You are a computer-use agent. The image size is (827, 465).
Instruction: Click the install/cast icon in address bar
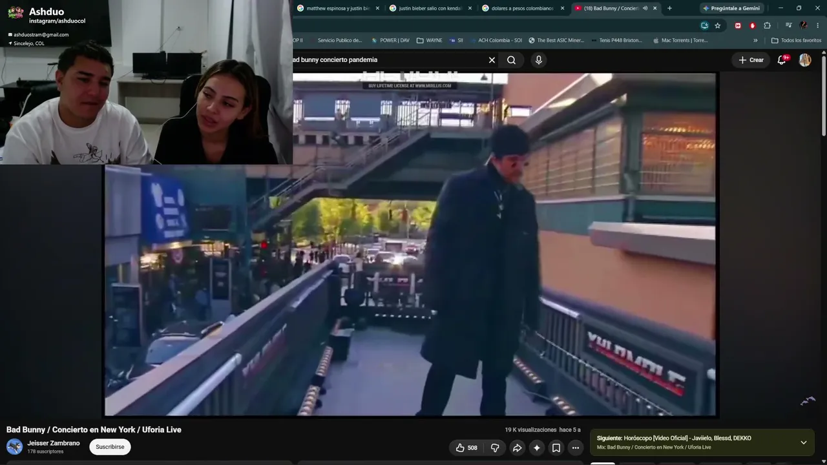[705, 25]
